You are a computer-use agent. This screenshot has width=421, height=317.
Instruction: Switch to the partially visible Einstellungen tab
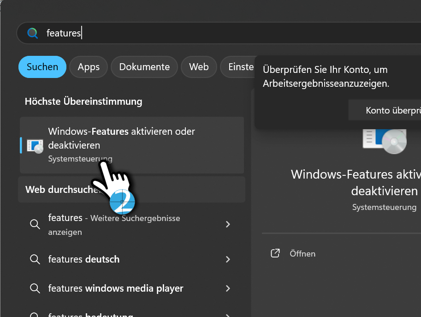pos(237,67)
